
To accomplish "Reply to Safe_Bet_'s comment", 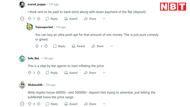I will pyautogui.click(x=52, y=73).
